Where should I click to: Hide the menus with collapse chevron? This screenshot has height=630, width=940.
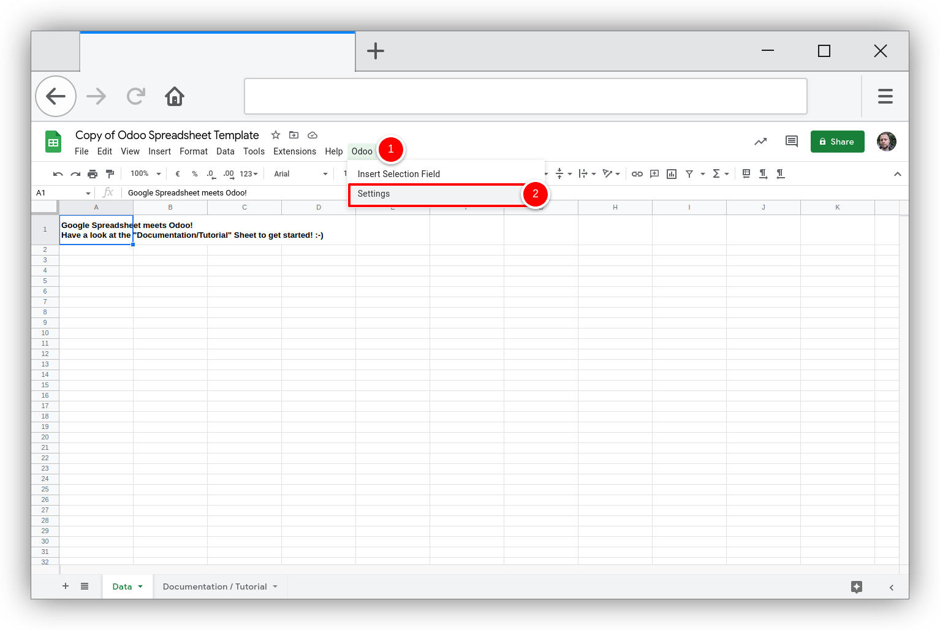(x=898, y=174)
